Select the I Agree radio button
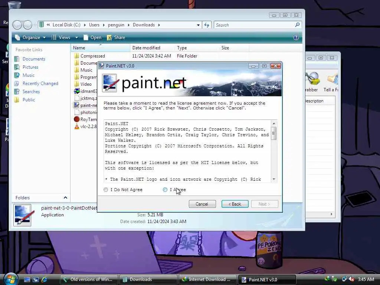 165,190
